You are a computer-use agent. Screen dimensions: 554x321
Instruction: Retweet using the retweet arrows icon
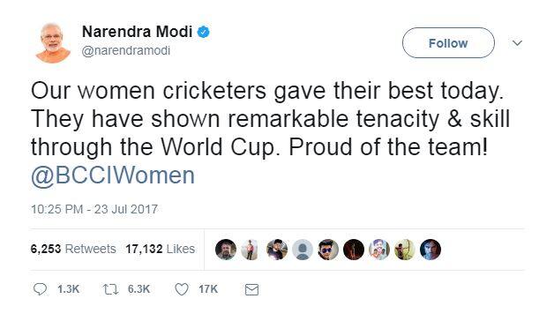(x=110, y=289)
